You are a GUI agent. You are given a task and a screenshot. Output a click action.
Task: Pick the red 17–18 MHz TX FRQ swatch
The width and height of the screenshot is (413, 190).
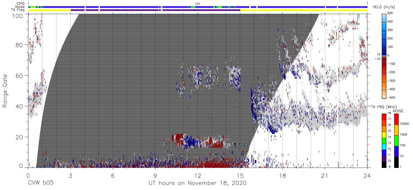pos(384,117)
